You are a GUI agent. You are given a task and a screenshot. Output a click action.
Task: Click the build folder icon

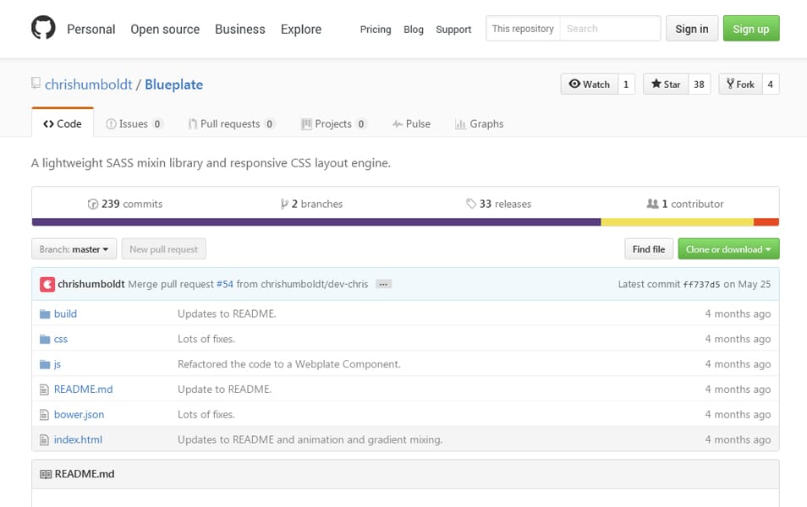45,314
